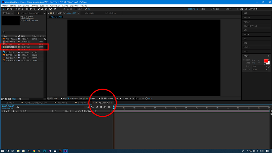Create a new folder in Project panel

[x=6, y=99]
